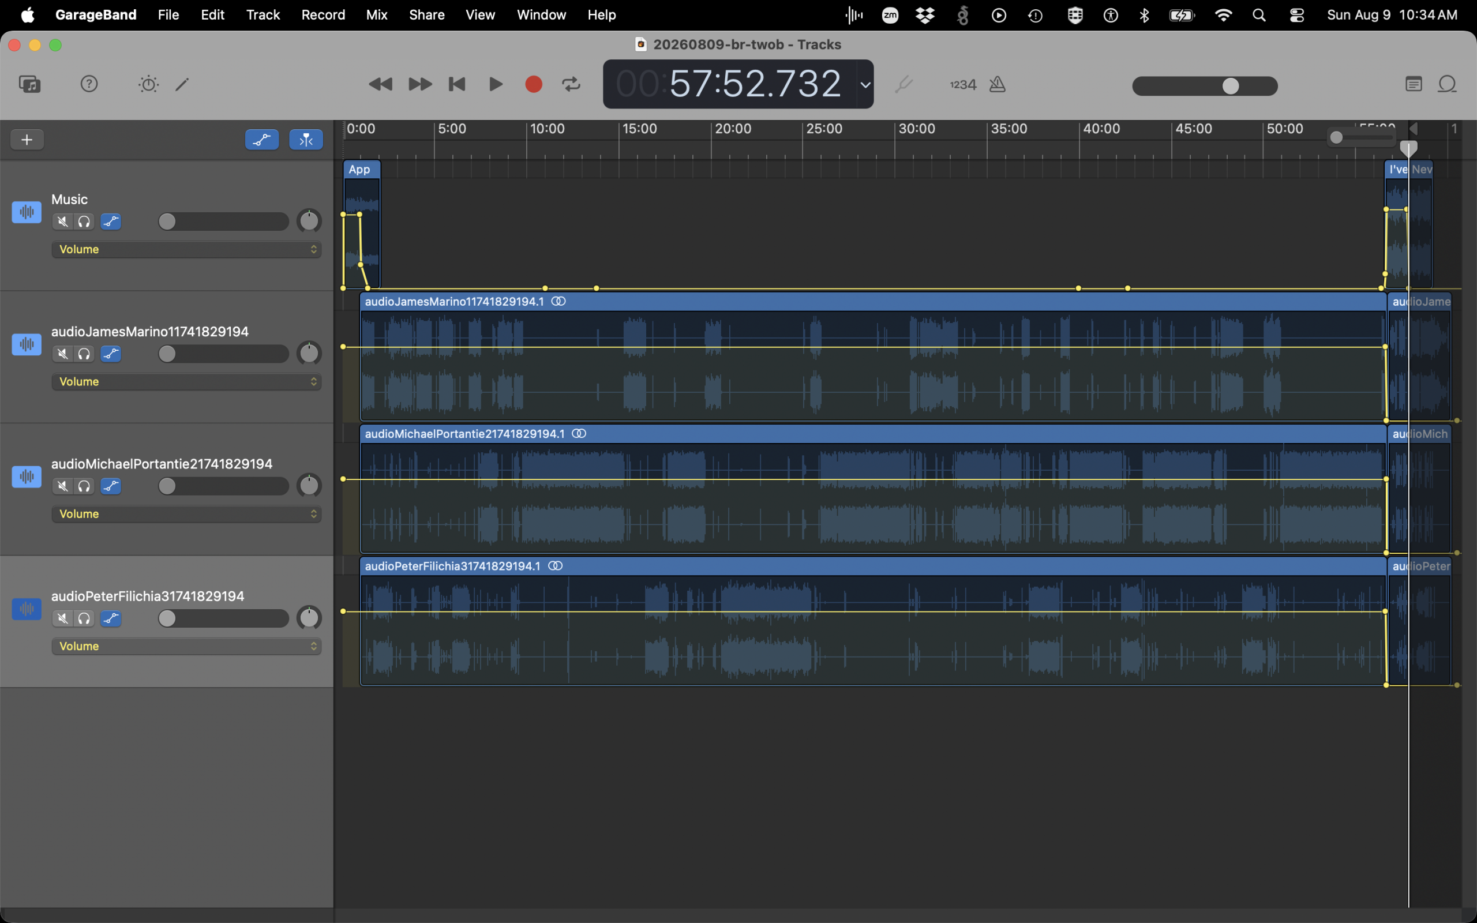Image resolution: width=1477 pixels, height=923 pixels.
Task: Open the Record menu
Action: (x=323, y=14)
